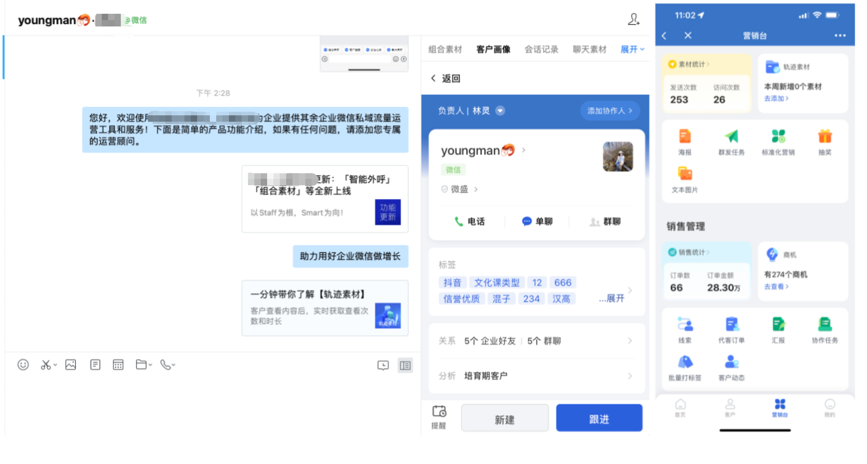Screen dimensions: 867x464
Task: Toggle the sidebar panel icon in chat toolbar
Action: click(405, 365)
